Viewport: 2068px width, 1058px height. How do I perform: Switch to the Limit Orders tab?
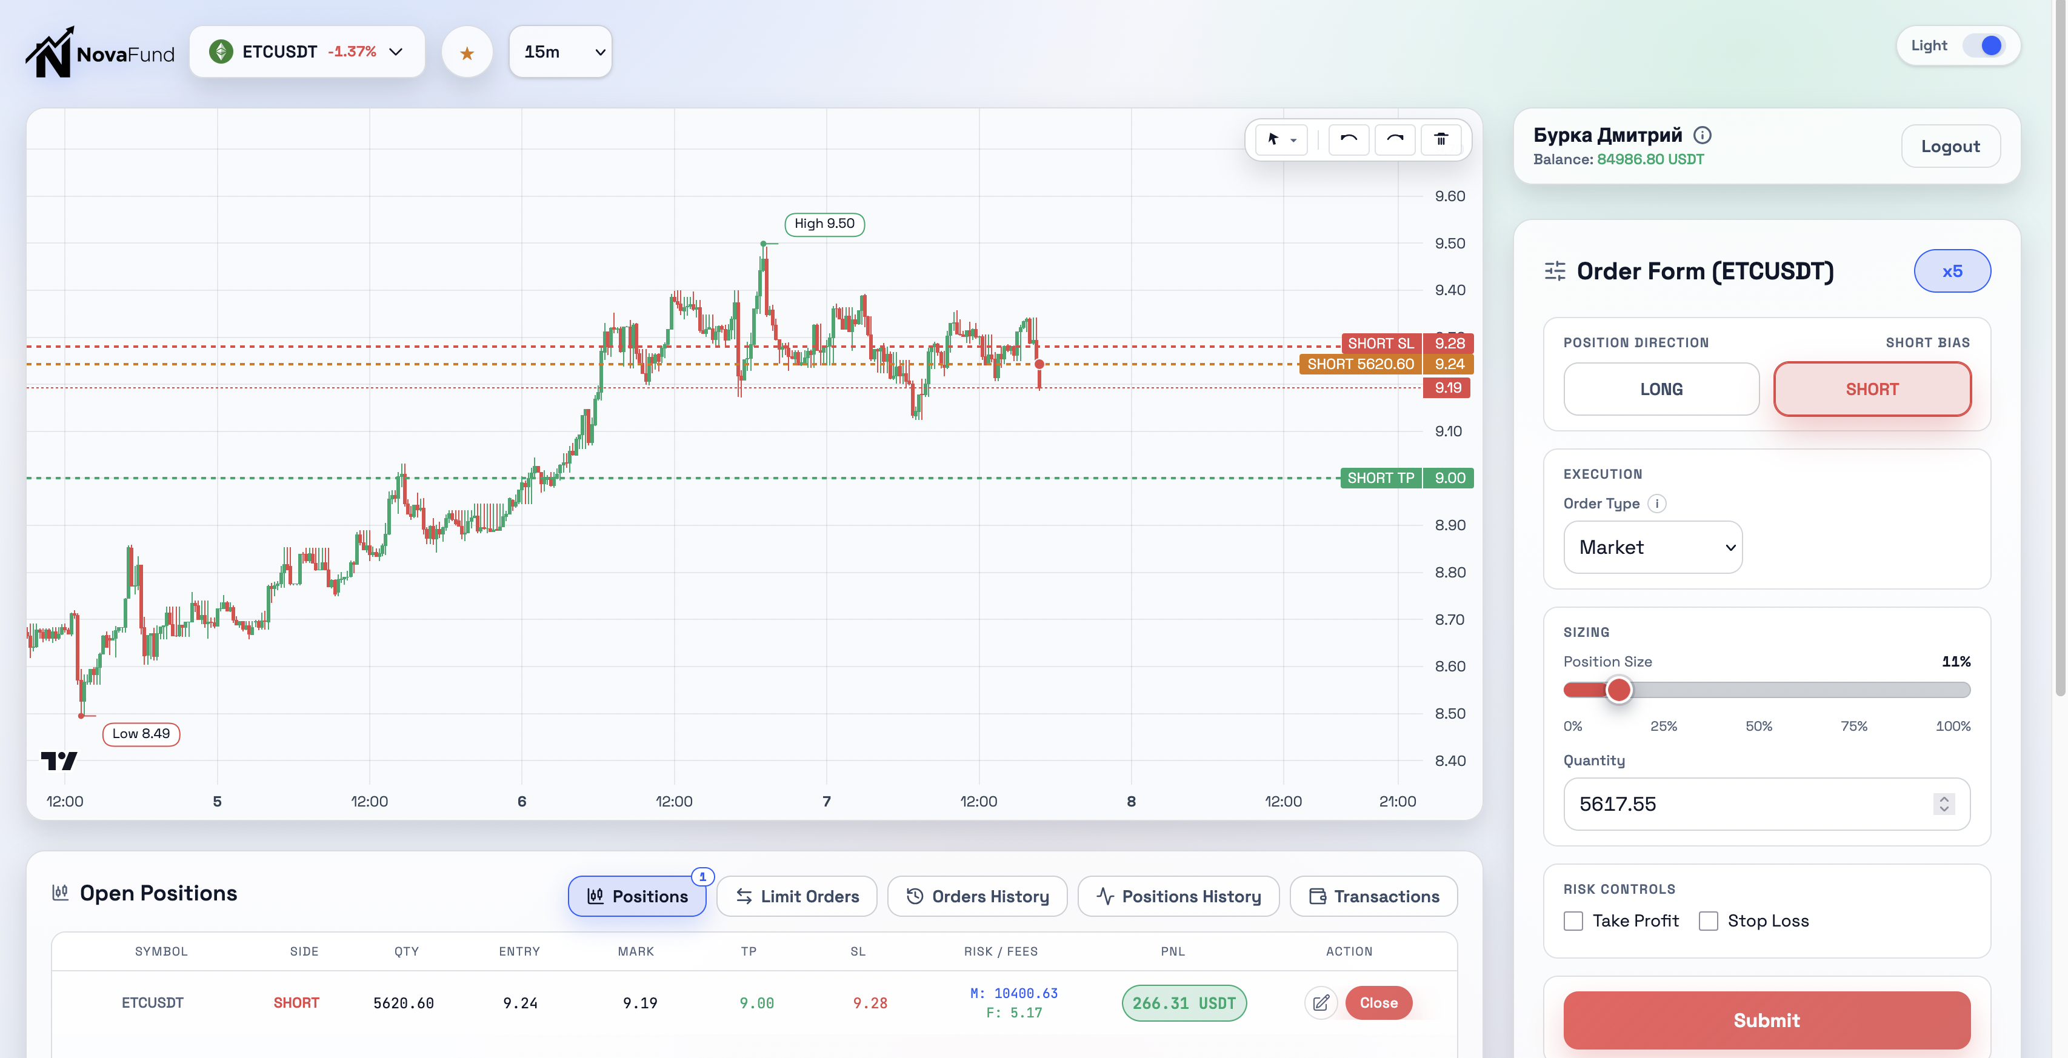797,896
